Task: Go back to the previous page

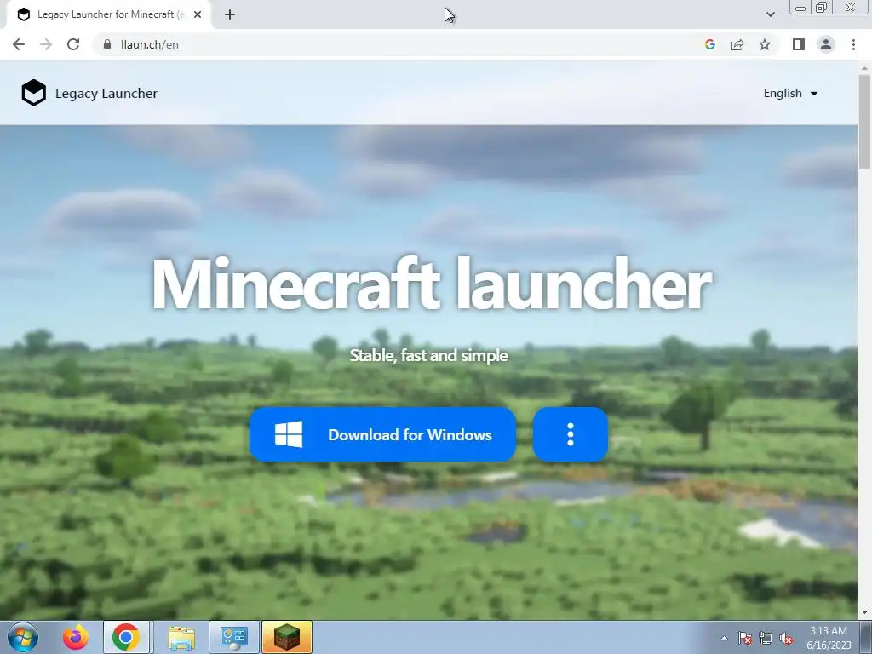Action: tap(19, 44)
